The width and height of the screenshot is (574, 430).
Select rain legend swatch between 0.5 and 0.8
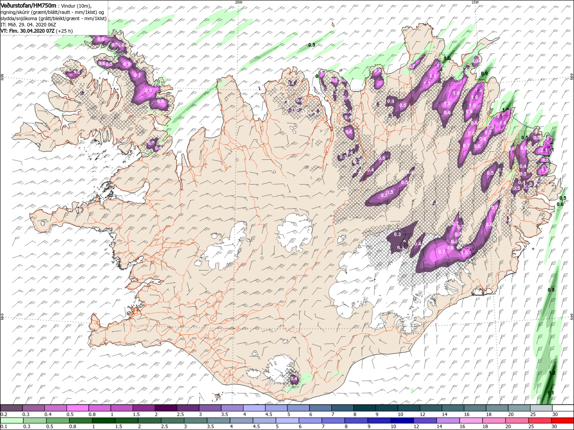[x=57, y=421]
